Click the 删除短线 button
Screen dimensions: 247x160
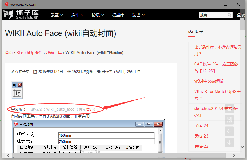pos(91,147)
